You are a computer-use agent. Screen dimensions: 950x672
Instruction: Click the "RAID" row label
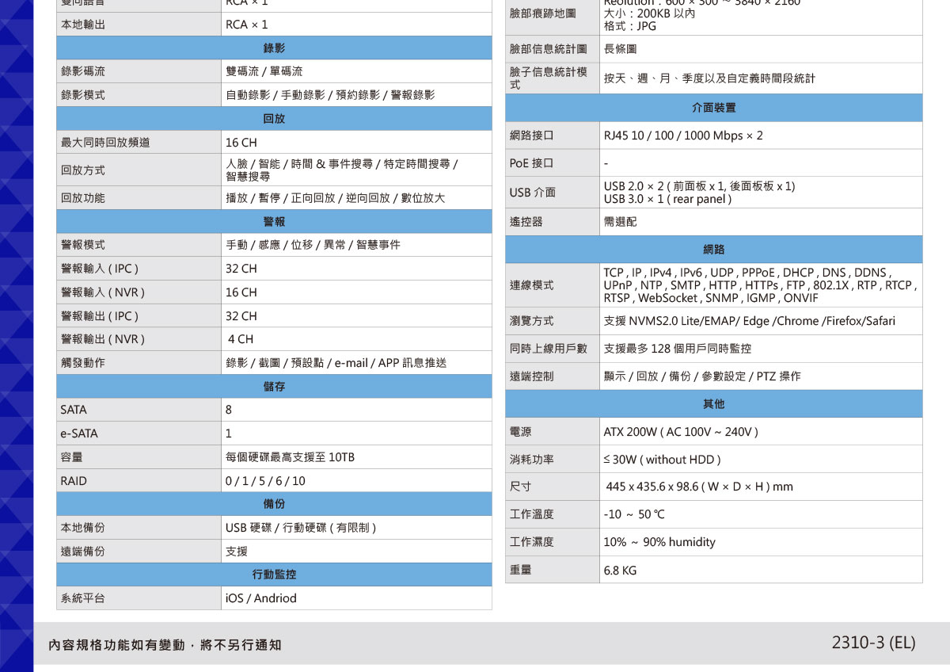(x=74, y=481)
